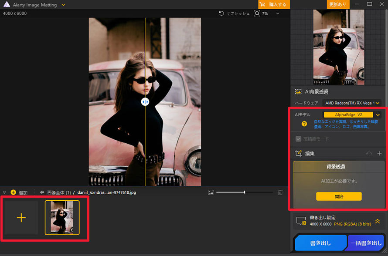388x256 pixels.
Task: Toggle the 高精度モード checkbox
Action: pyautogui.click(x=299, y=139)
